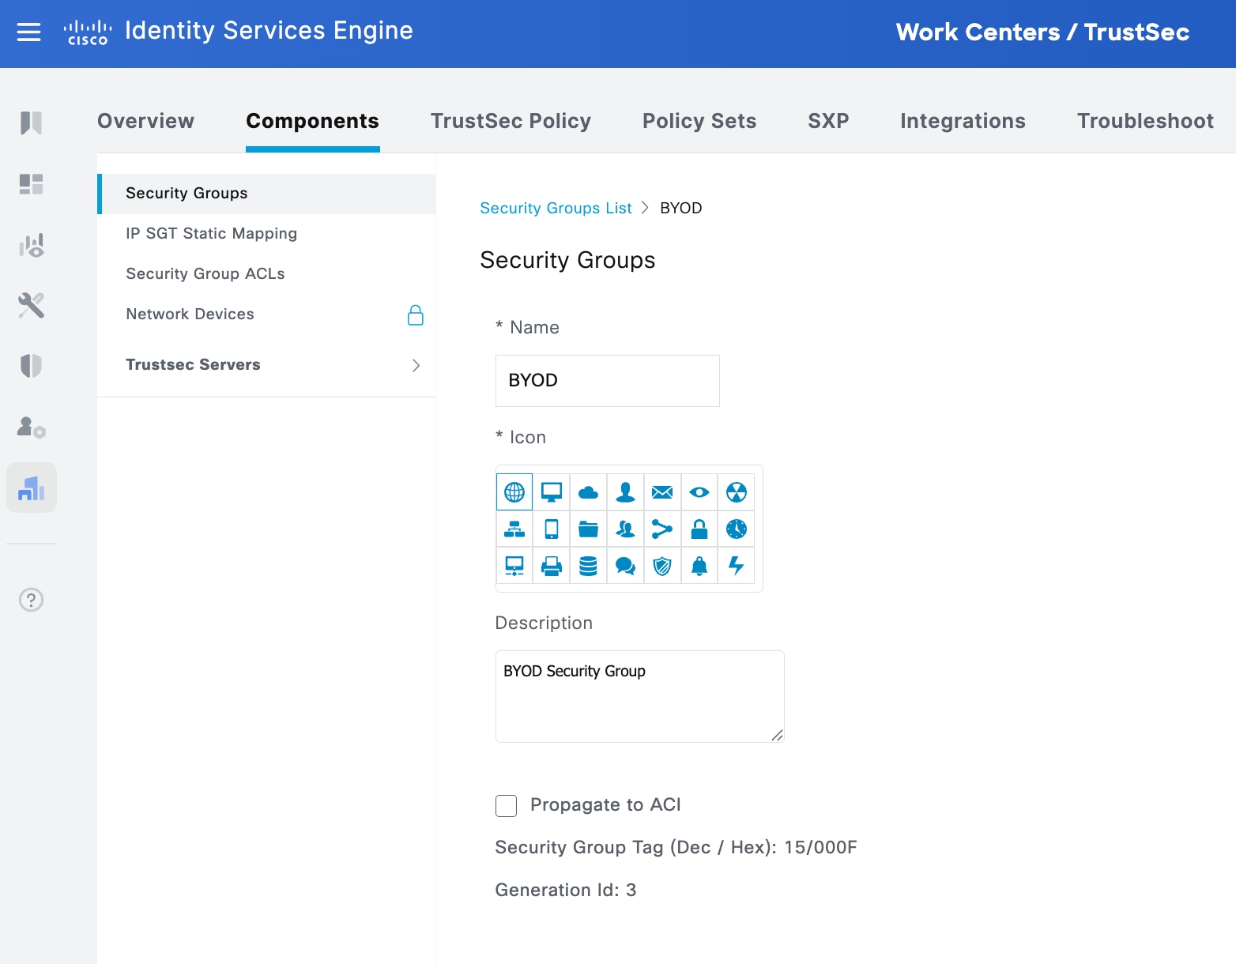This screenshot has height=964, width=1236.
Task: Click the help question mark sidebar icon
Action: (32, 600)
